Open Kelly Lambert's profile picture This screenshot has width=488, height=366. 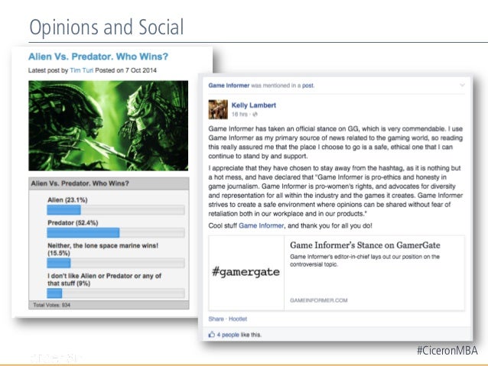[218, 109]
